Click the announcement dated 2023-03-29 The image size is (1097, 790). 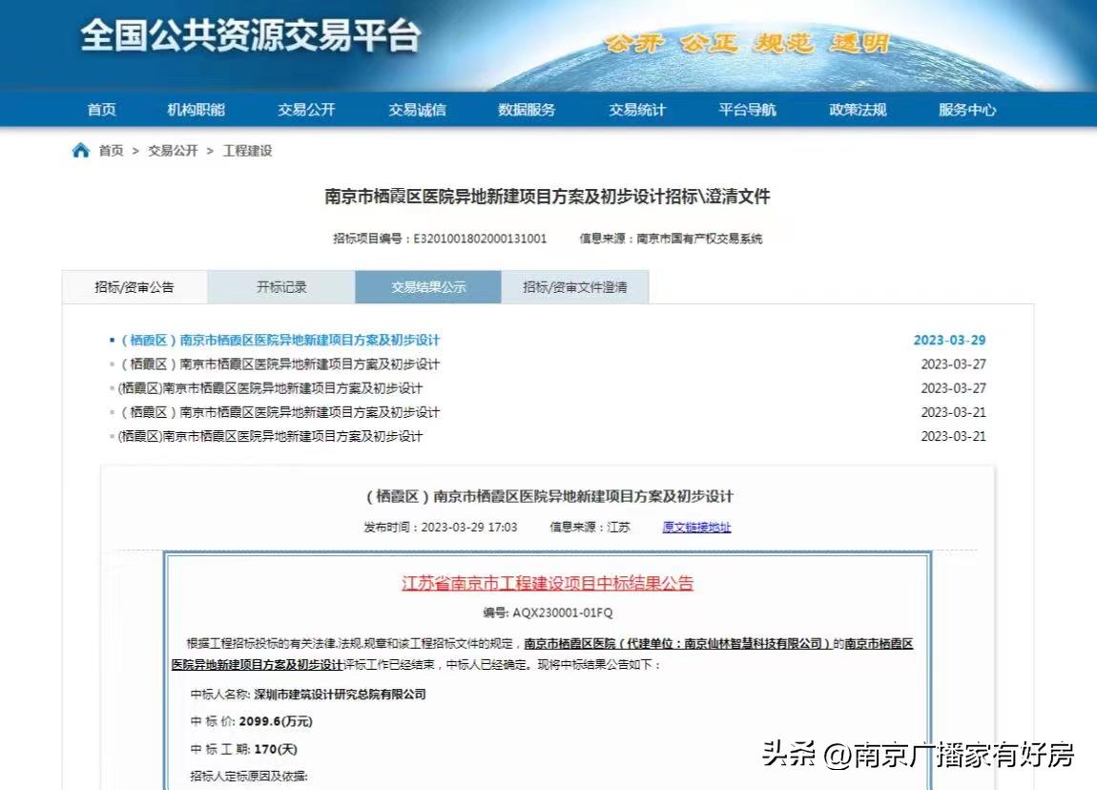(x=285, y=340)
